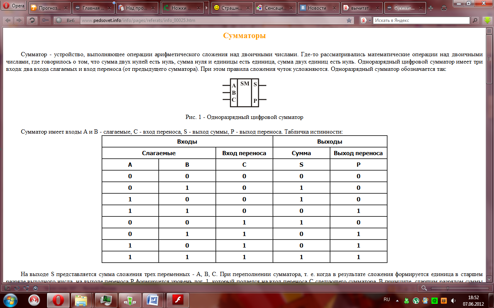Click the Выход переноса header cell
The width and height of the screenshot is (494, 308).
coord(359,153)
